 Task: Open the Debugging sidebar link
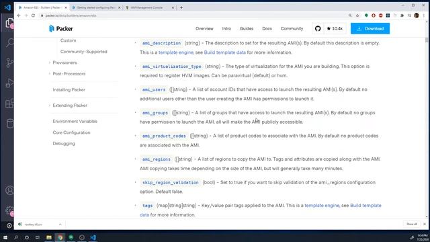pyautogui.click(x=64, y=143)
